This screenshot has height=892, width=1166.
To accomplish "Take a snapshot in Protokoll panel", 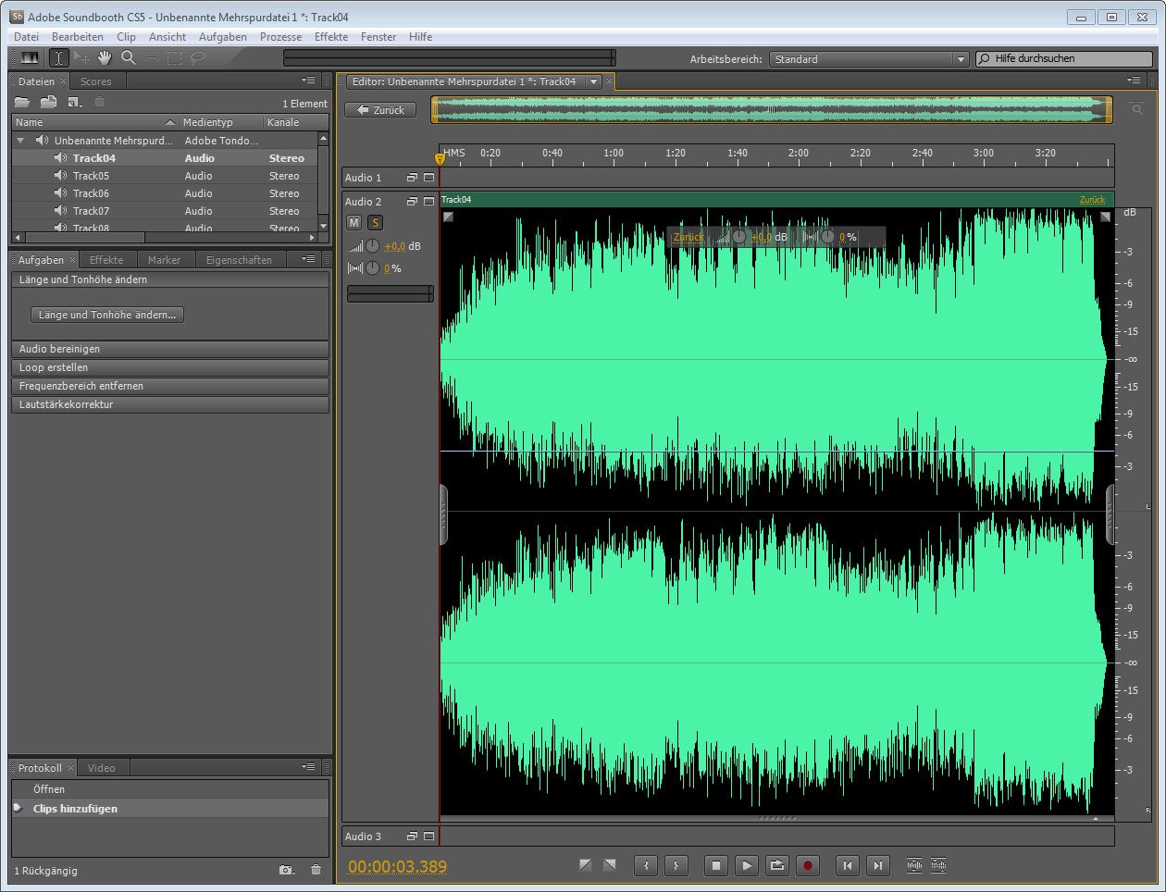I will (287, 870).
